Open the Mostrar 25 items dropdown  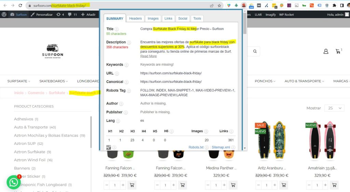tap(334, 108)
